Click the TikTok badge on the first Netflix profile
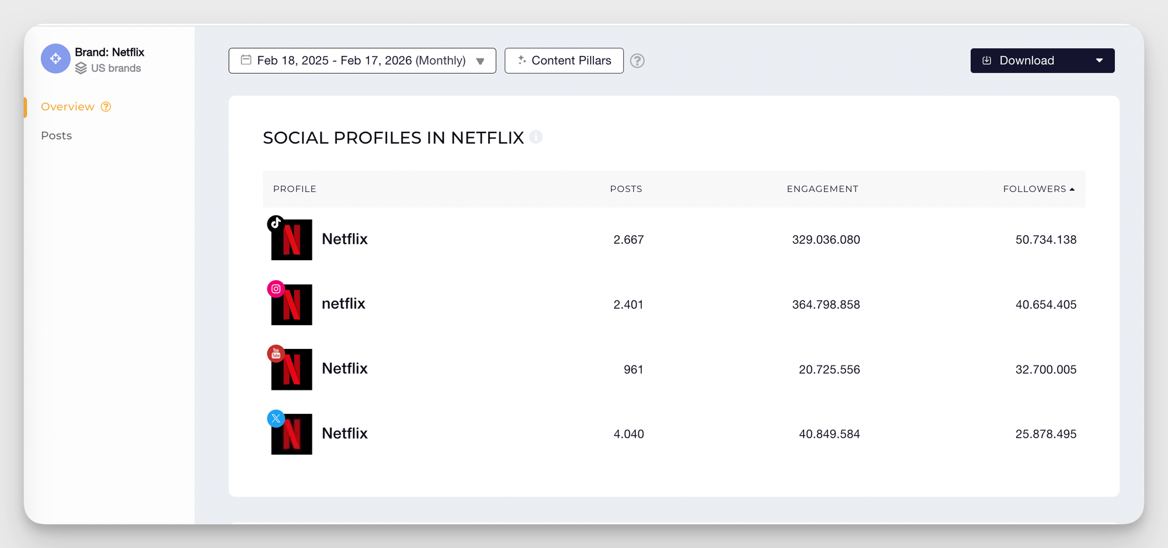Screen dimensions: 1168x548 click(275, 222)
